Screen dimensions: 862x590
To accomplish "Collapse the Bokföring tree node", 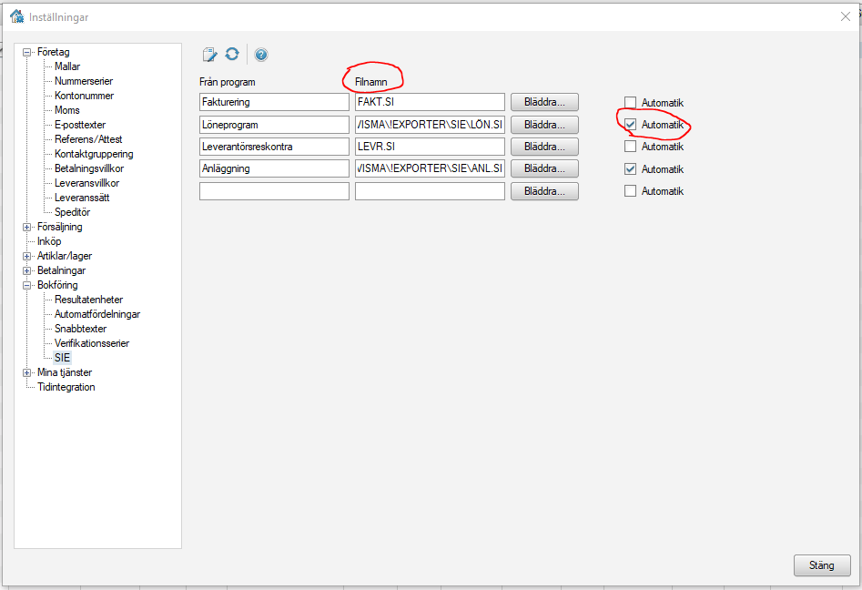I will (x=26, y=285).
